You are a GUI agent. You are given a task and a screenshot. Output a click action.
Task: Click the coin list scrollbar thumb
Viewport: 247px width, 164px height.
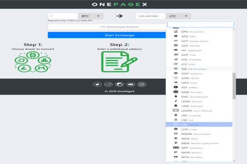pyautogui.click(x=234, y=86)
